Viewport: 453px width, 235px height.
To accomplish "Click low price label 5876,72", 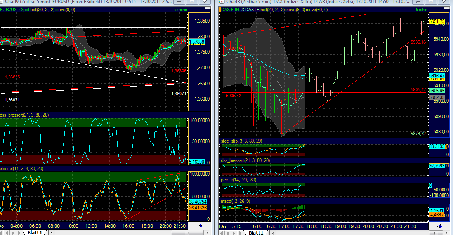I will tap(418, 134).
